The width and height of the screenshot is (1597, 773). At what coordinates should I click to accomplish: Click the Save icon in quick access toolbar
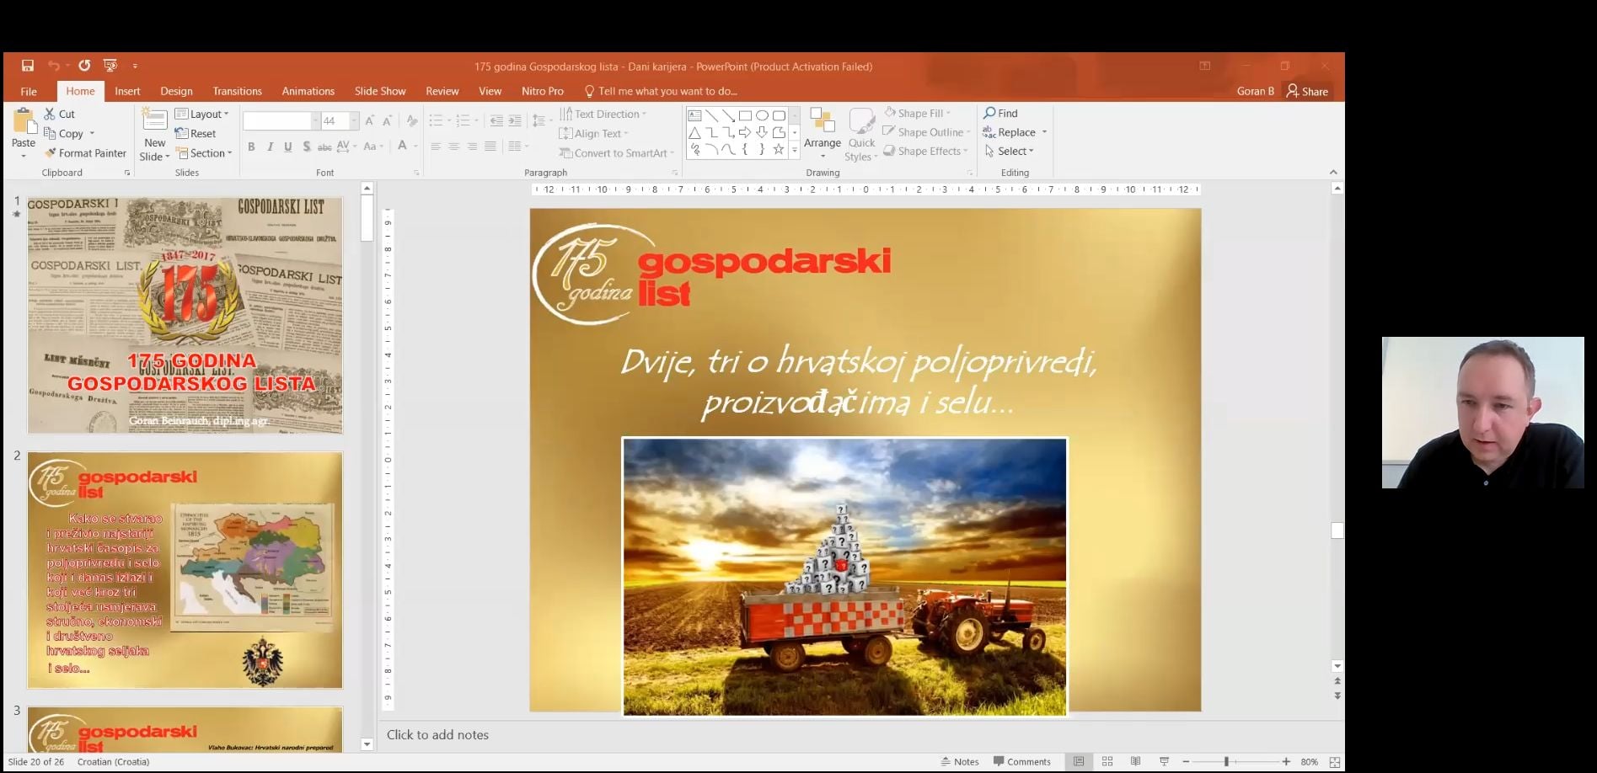[28, 66]
